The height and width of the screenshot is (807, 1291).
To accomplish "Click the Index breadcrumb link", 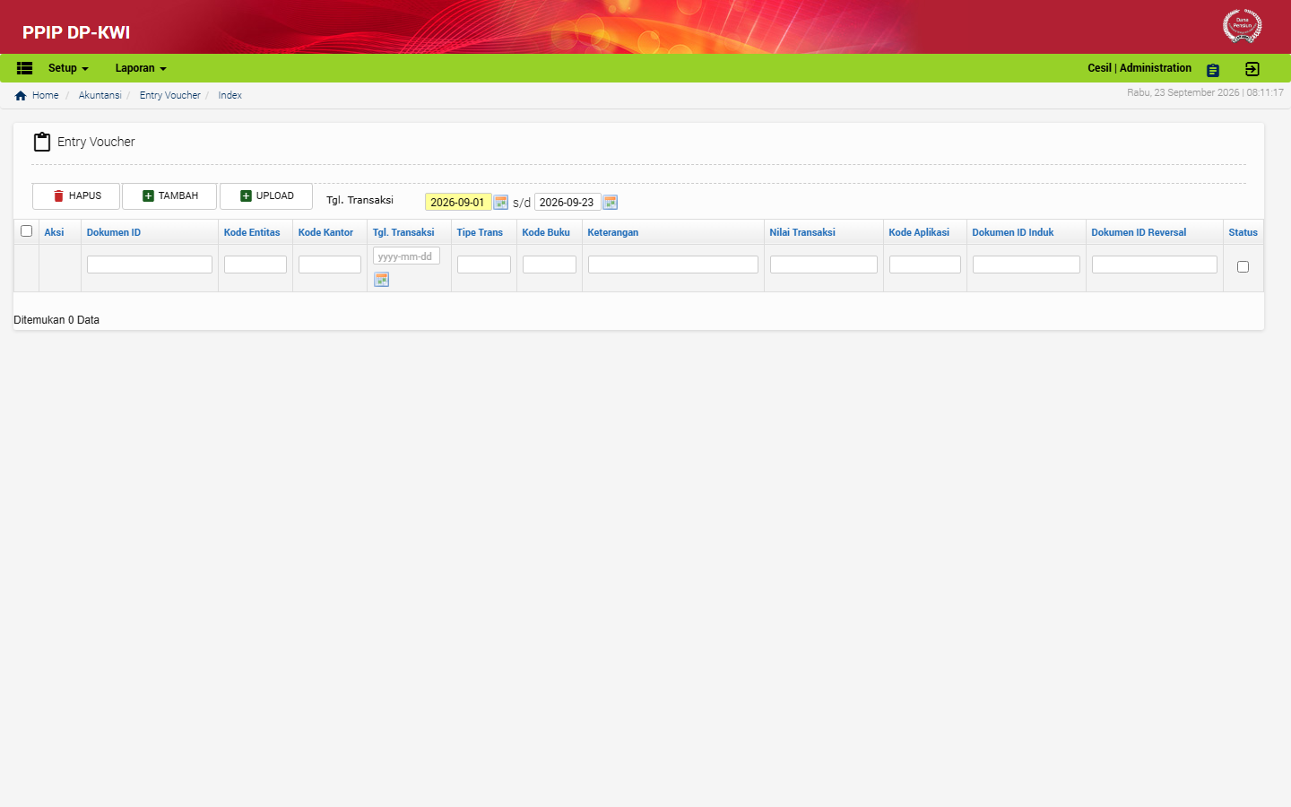I will tap(230, 95).
